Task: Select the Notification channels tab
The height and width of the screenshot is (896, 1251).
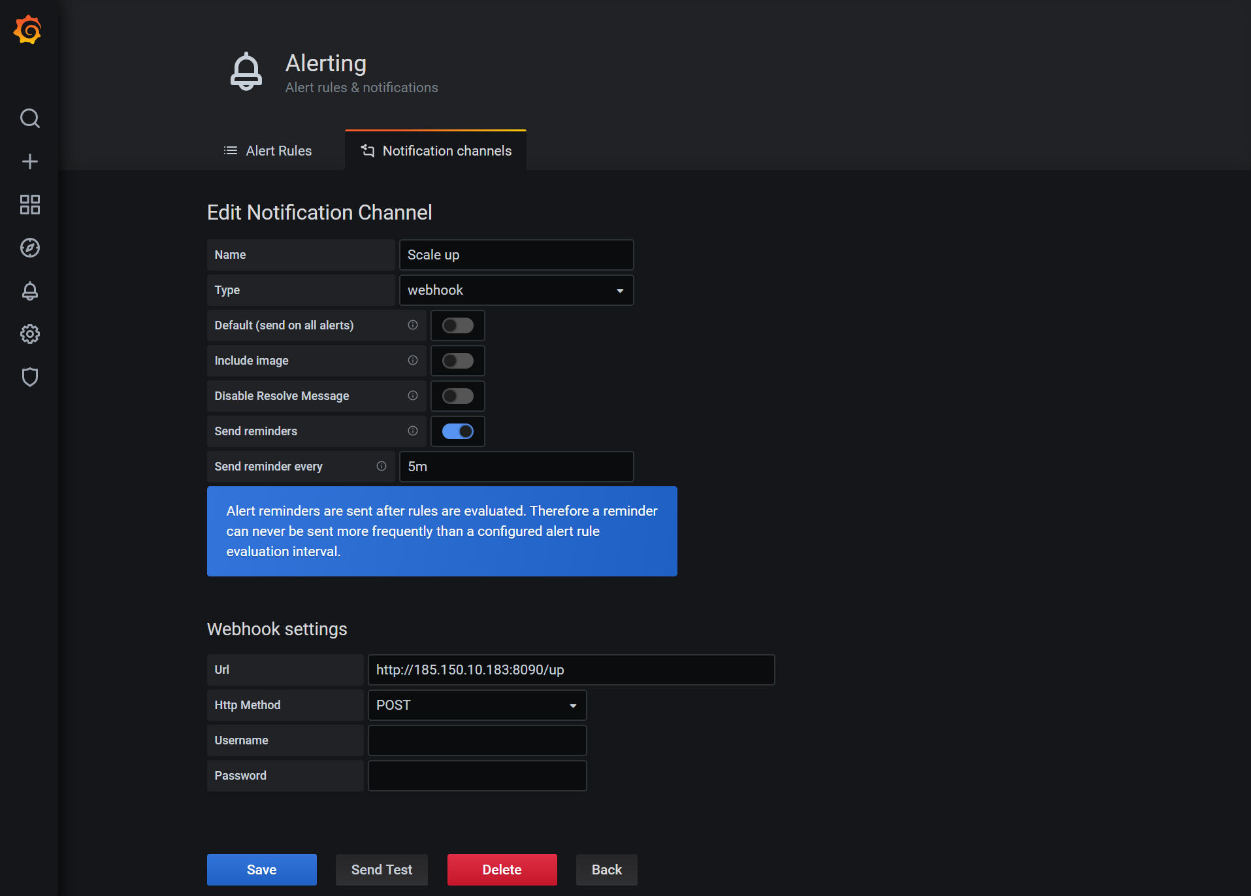Action: 436,151
